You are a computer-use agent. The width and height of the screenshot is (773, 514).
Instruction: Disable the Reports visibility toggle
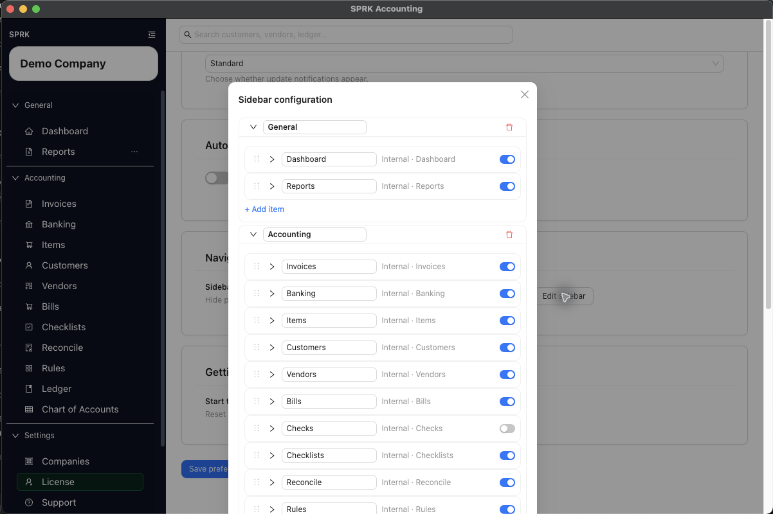pos(507,186)
